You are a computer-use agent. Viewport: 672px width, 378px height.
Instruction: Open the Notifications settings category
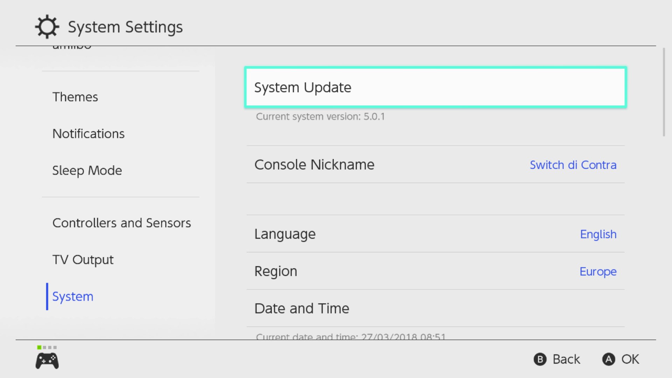pyautogui.click(x=89, y=134)
